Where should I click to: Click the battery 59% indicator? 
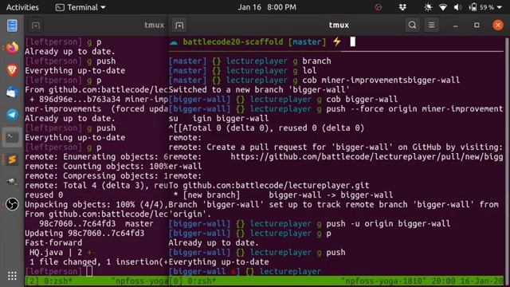pos(481,7)
